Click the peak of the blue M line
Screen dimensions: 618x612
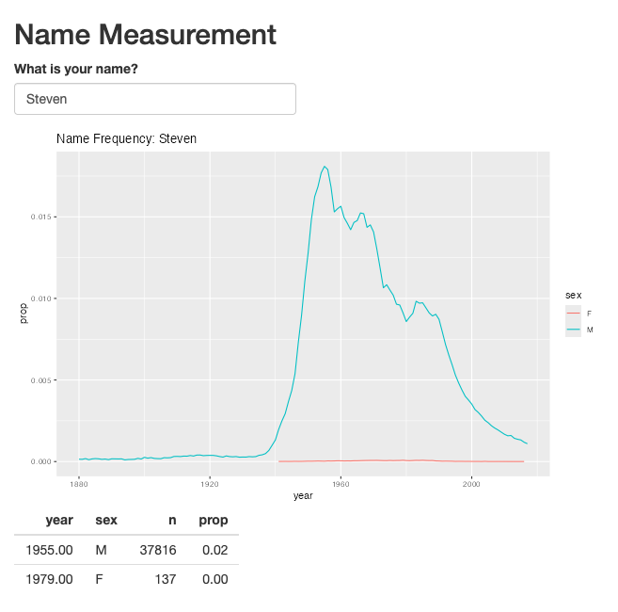pyautogui.click(x=325, y=167)
